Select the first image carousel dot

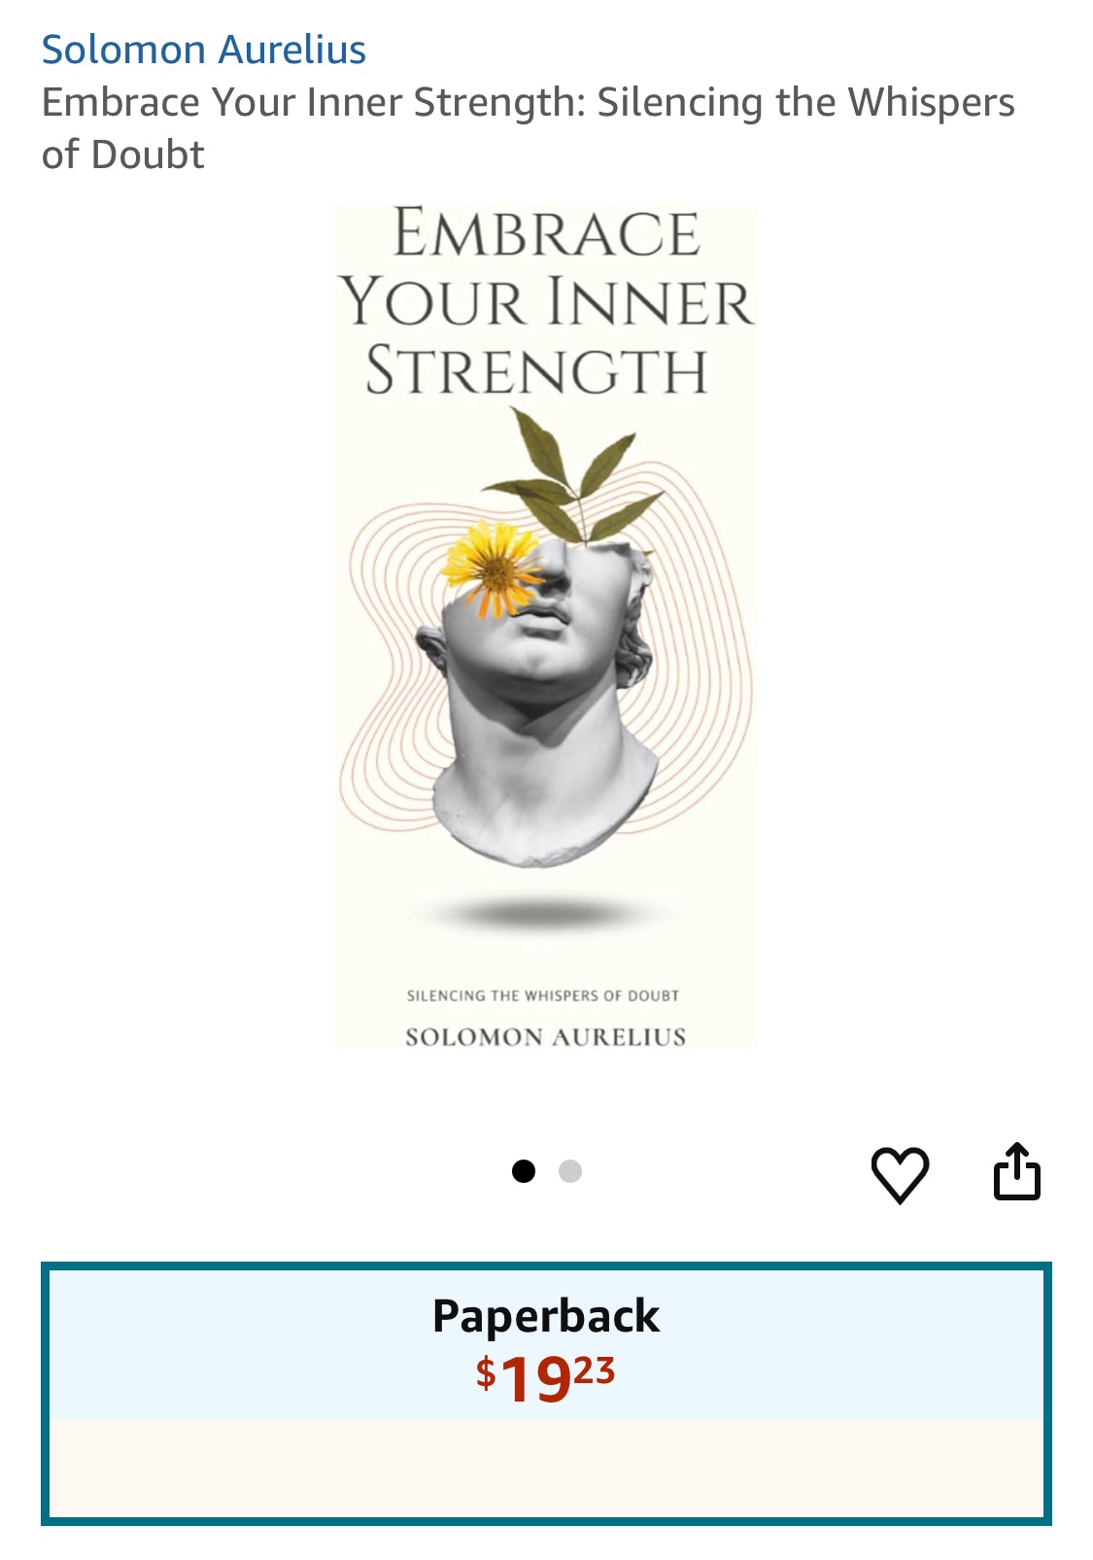524,1171
